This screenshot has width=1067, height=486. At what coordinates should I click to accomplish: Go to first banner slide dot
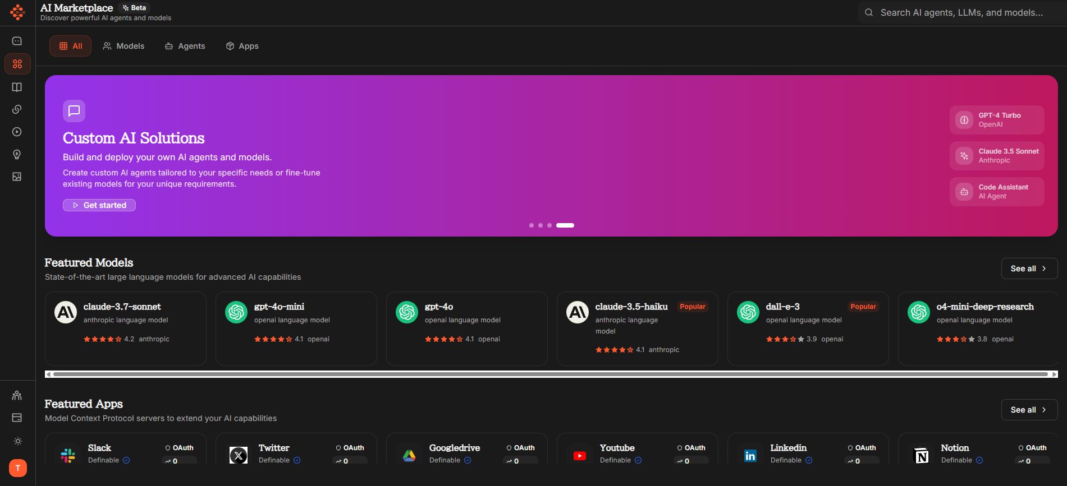click(532, 225)
